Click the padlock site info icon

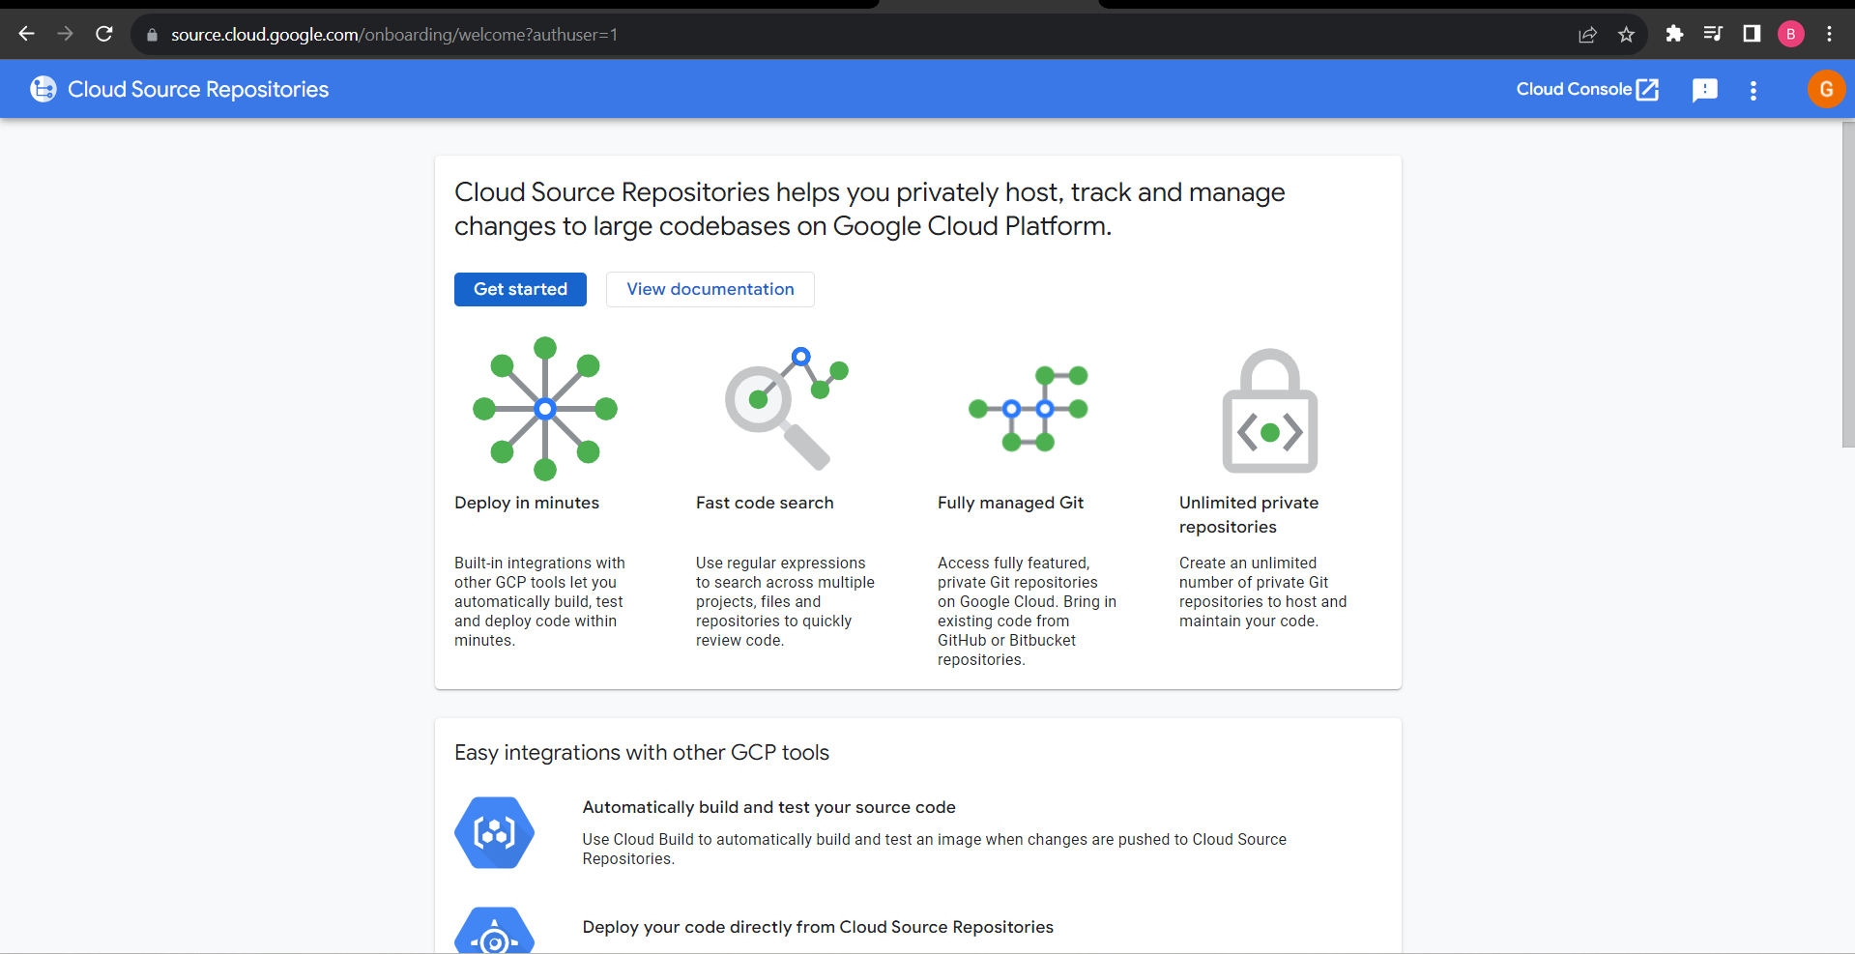pos(152,35)
